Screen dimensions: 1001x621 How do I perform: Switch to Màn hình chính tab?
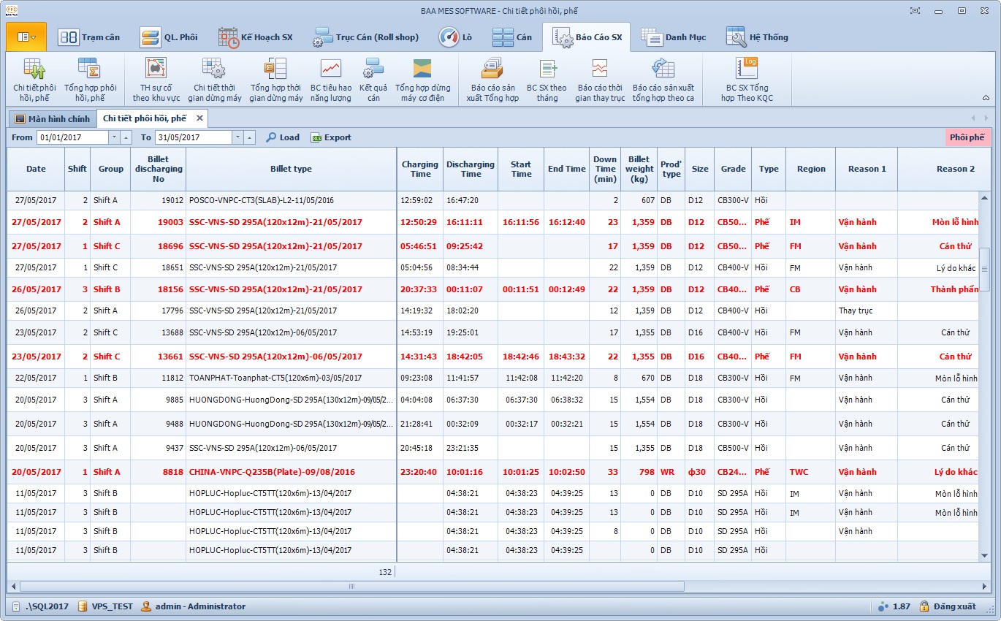pos(53,118)
